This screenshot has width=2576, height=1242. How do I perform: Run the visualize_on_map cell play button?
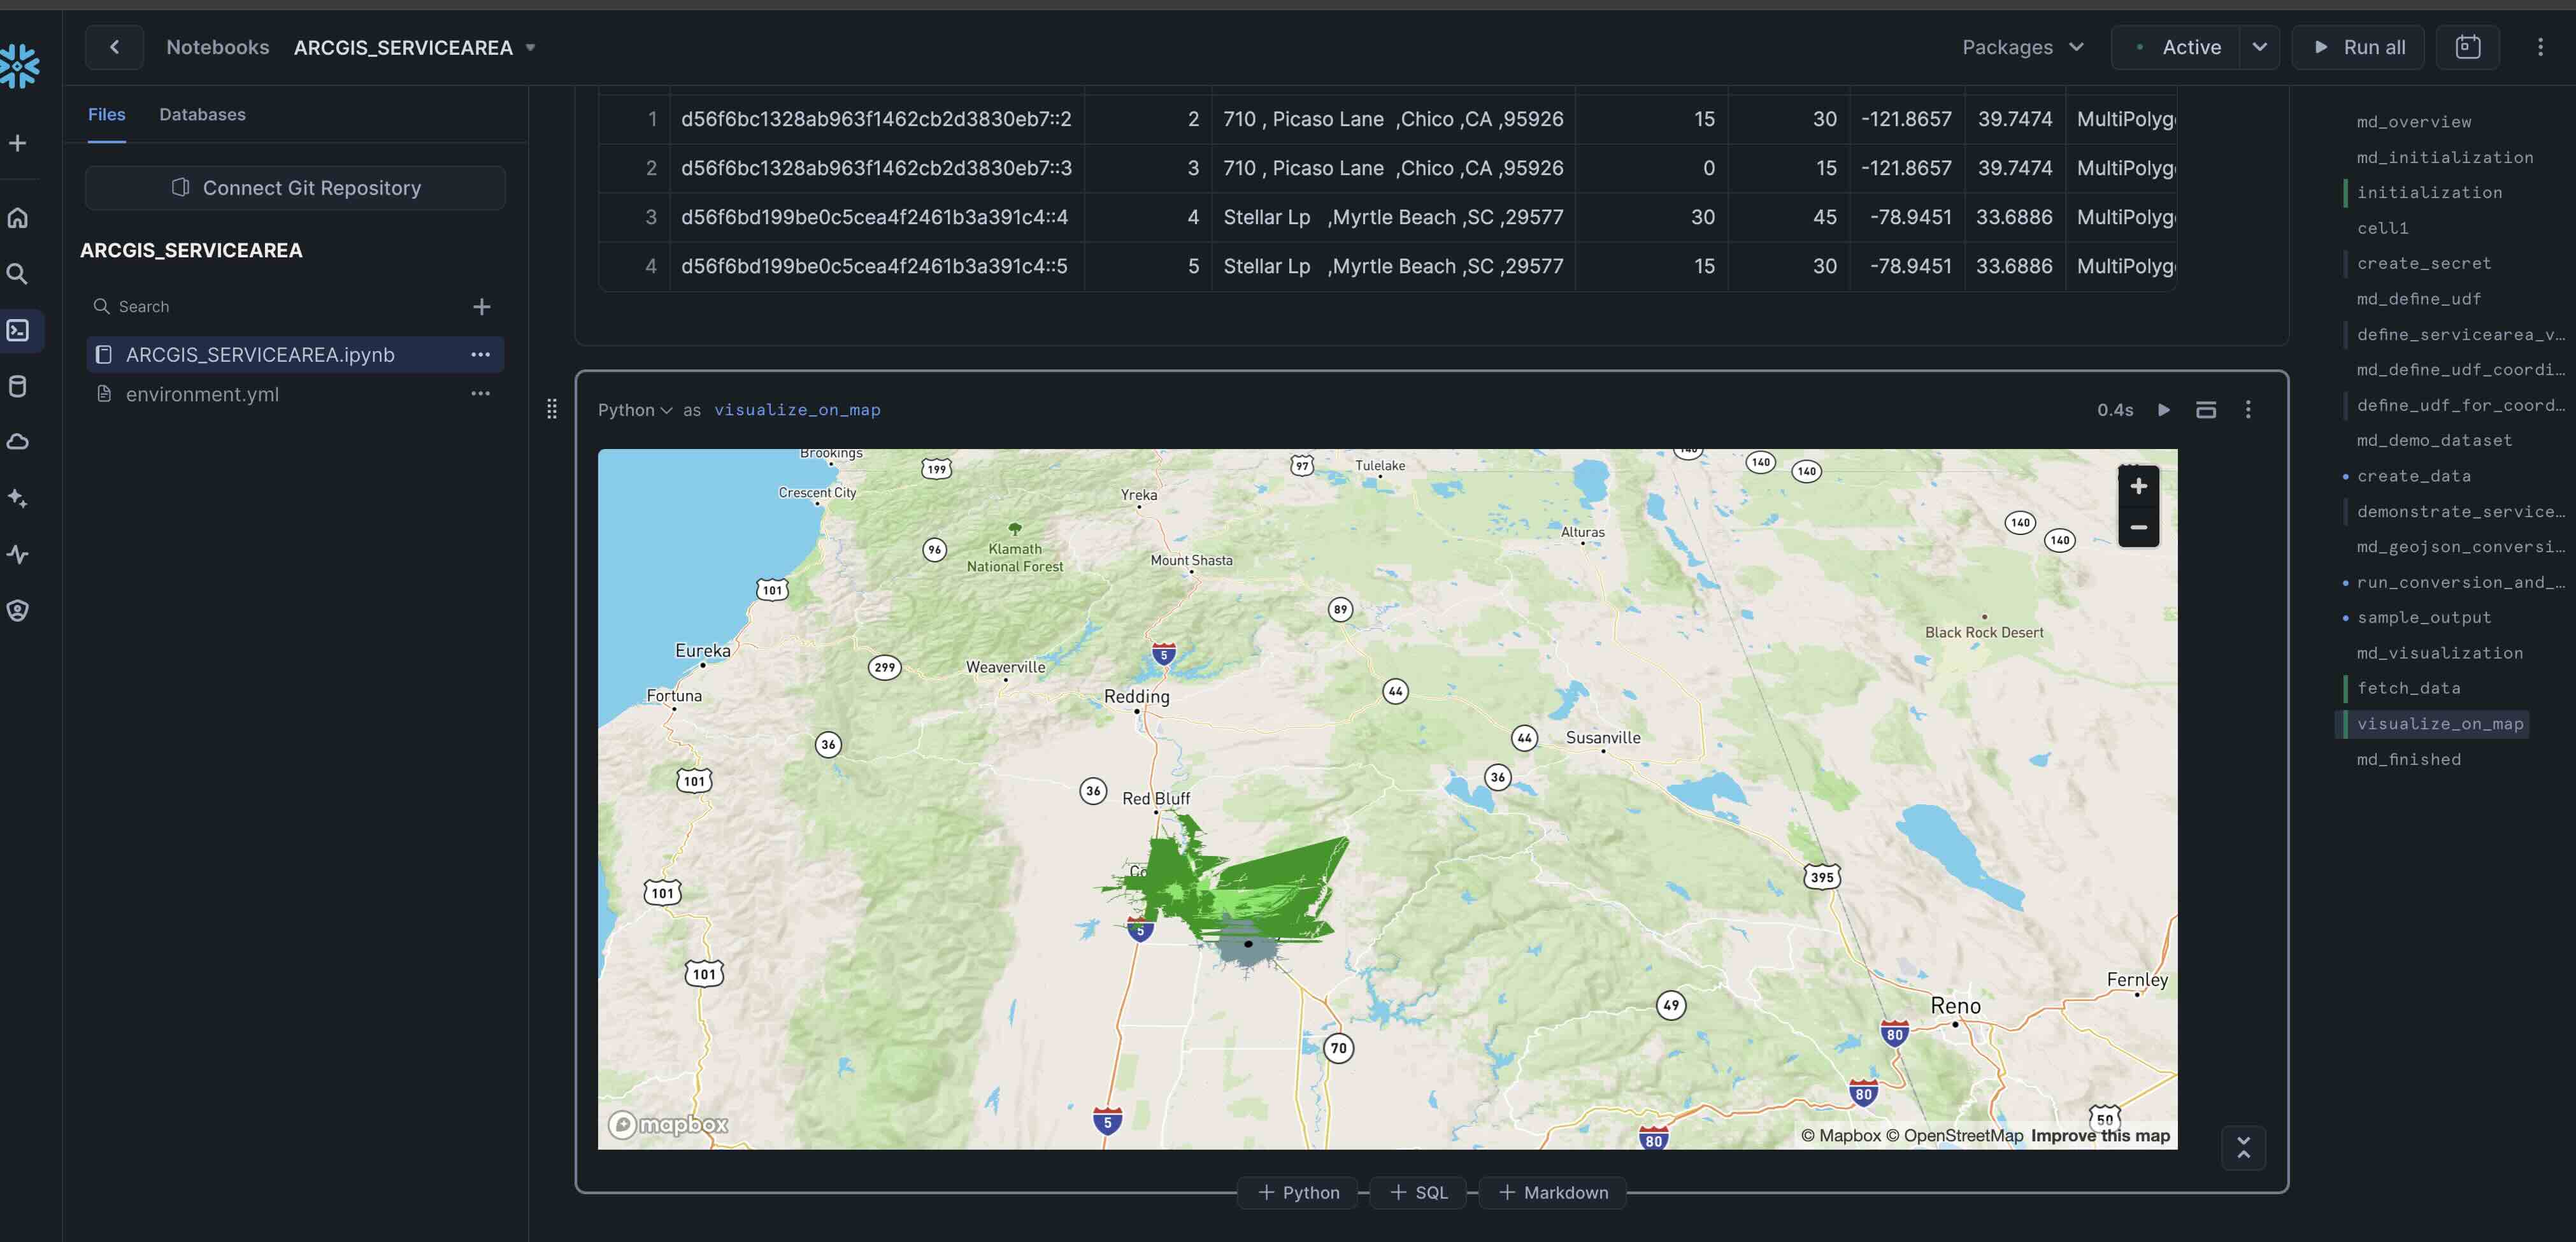pyautogui.click(x=2163, y=410)
